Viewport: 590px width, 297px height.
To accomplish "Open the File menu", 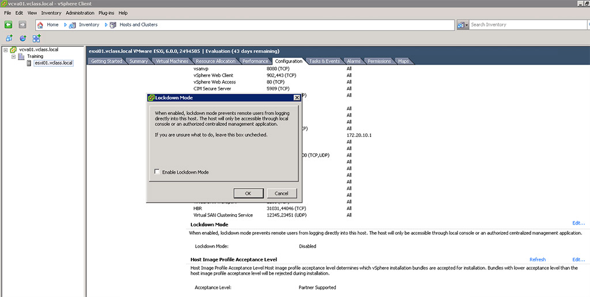I will click(x=7, y=13).
